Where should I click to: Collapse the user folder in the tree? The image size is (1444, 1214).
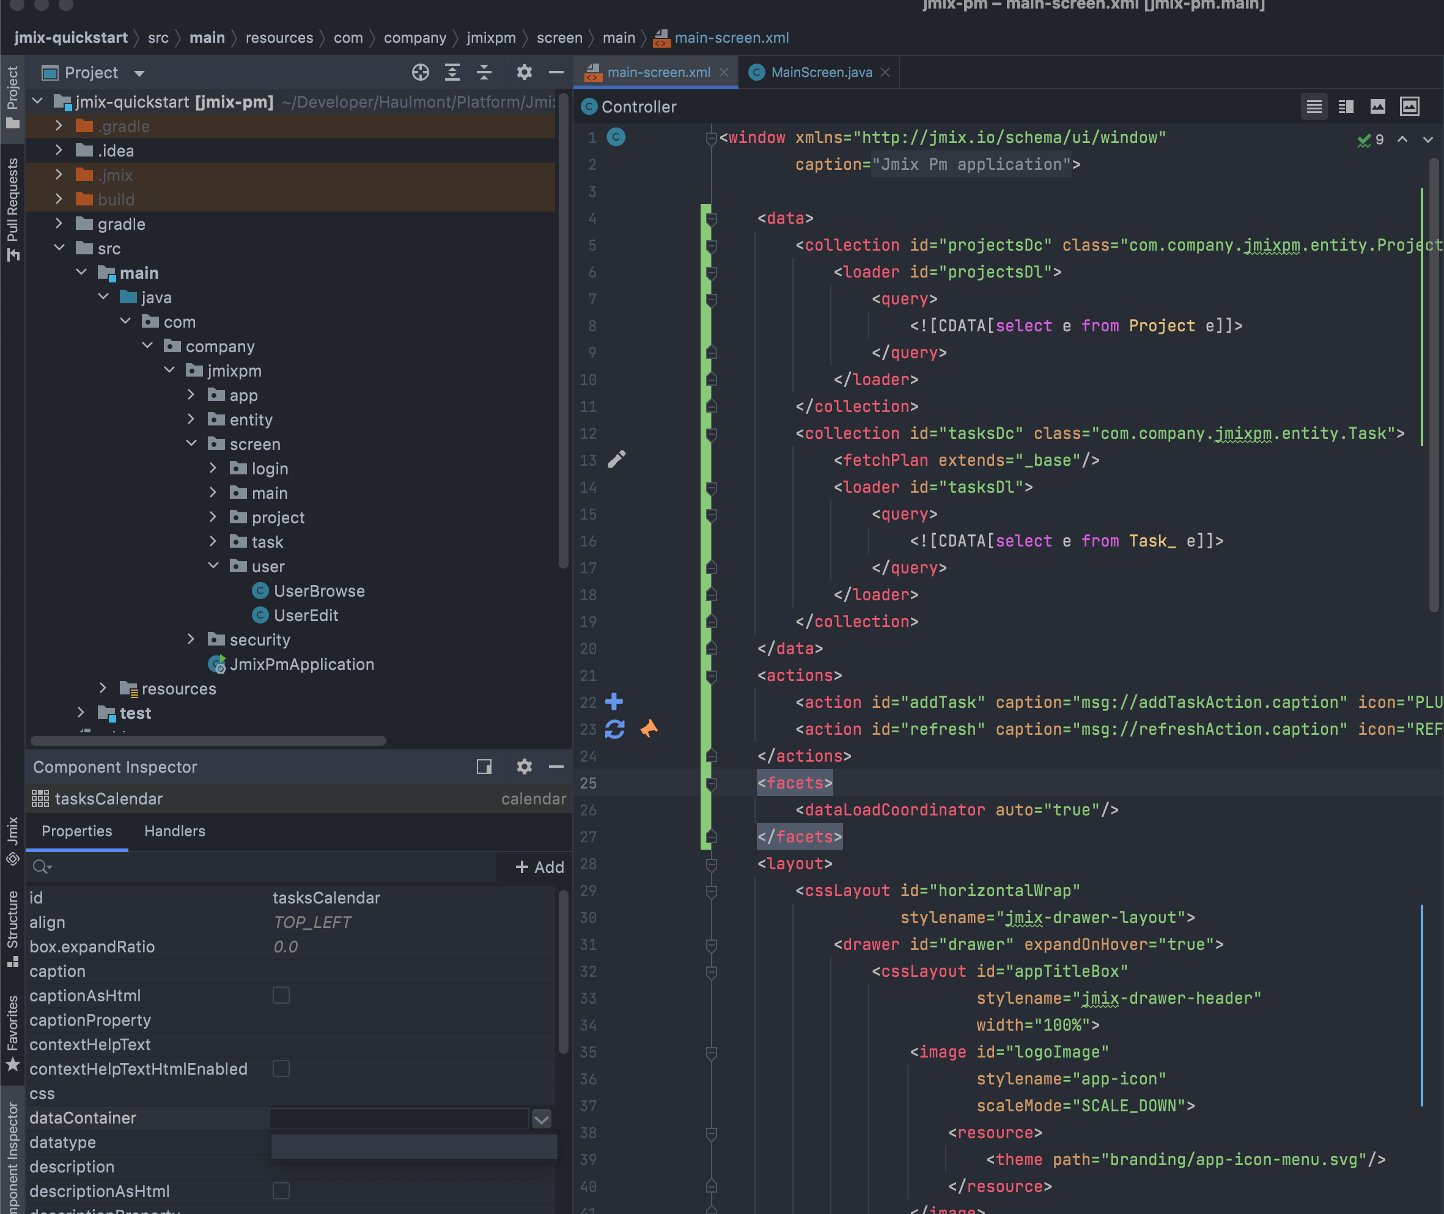(x=214, y=565)
